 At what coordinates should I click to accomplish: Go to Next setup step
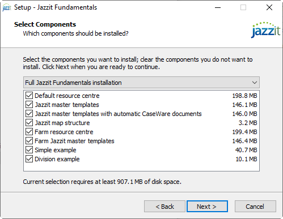(207, 207)
